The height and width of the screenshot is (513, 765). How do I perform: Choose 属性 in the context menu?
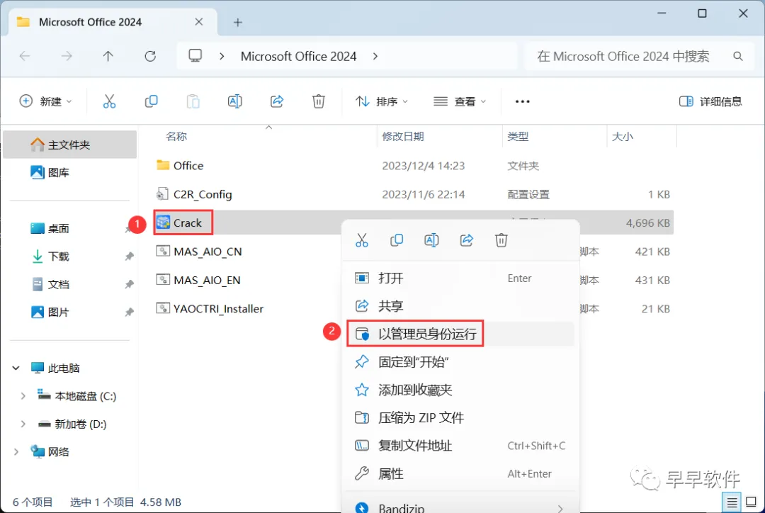tap(460, 473)
